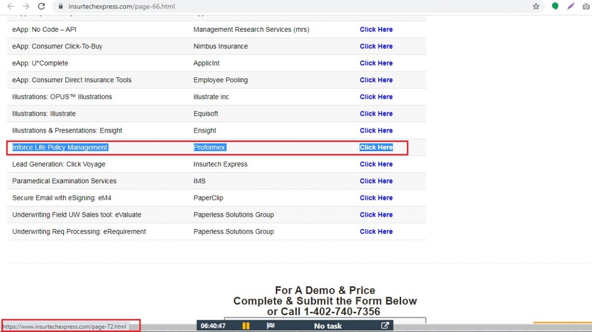Click Here link for eApp: U*Complete
592x332 pixels.
pos(376,63)
